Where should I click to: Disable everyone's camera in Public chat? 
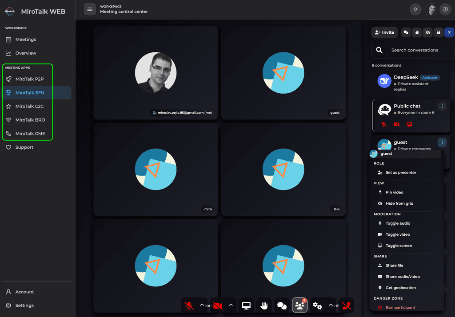(396, 124)
